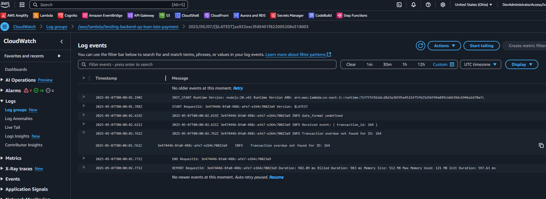Screen dimensions: 546x199
Task: Collapse the CloudWatch sidebar panel
Action: 62,42
